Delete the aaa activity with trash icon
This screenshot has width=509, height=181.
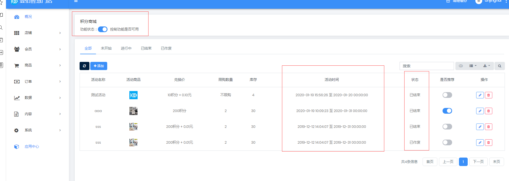click(488, 111)
